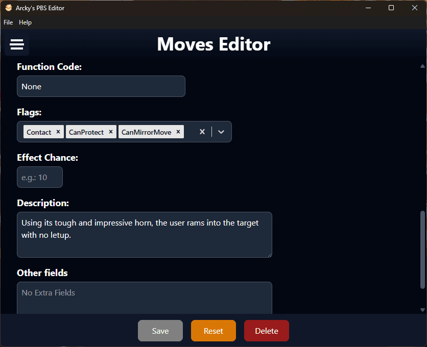
Task: Click the vertical scrollbar thumb
Action: [x=422, y=249]
